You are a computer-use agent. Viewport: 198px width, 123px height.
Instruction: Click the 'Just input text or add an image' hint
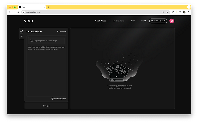click(46, 48)
